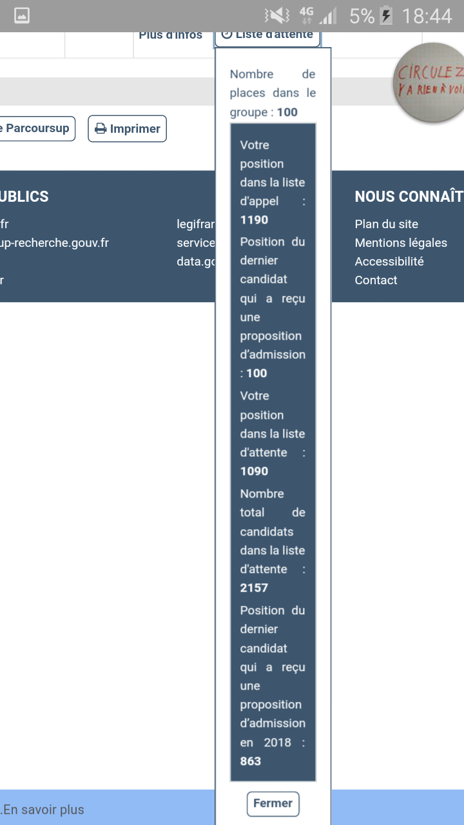Tap the charging battery icon
Viewport: 464px width, 825px height.
(x=386, y=16)
